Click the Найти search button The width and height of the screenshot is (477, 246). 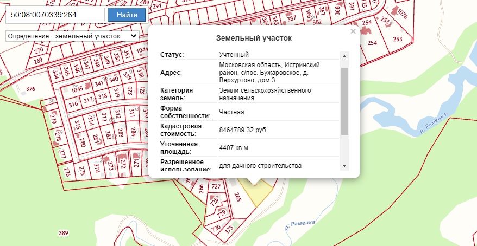click(127, 15)
